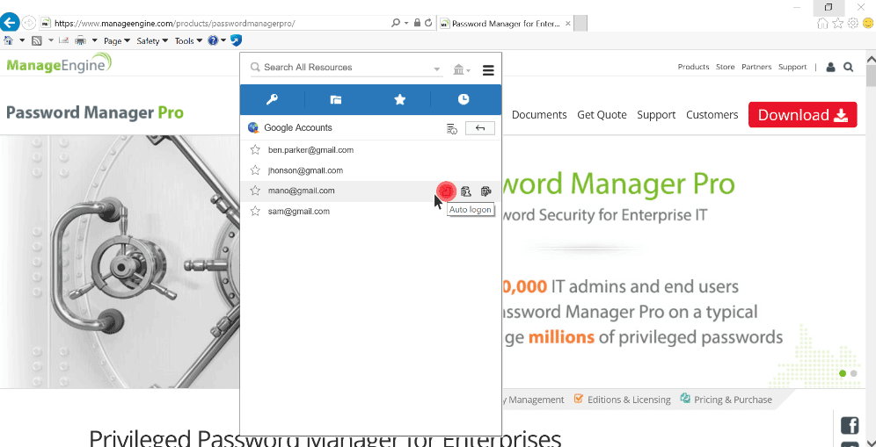Click the Google Accounts globe icon
Screen dimensions: 876x447
(253, 128)
